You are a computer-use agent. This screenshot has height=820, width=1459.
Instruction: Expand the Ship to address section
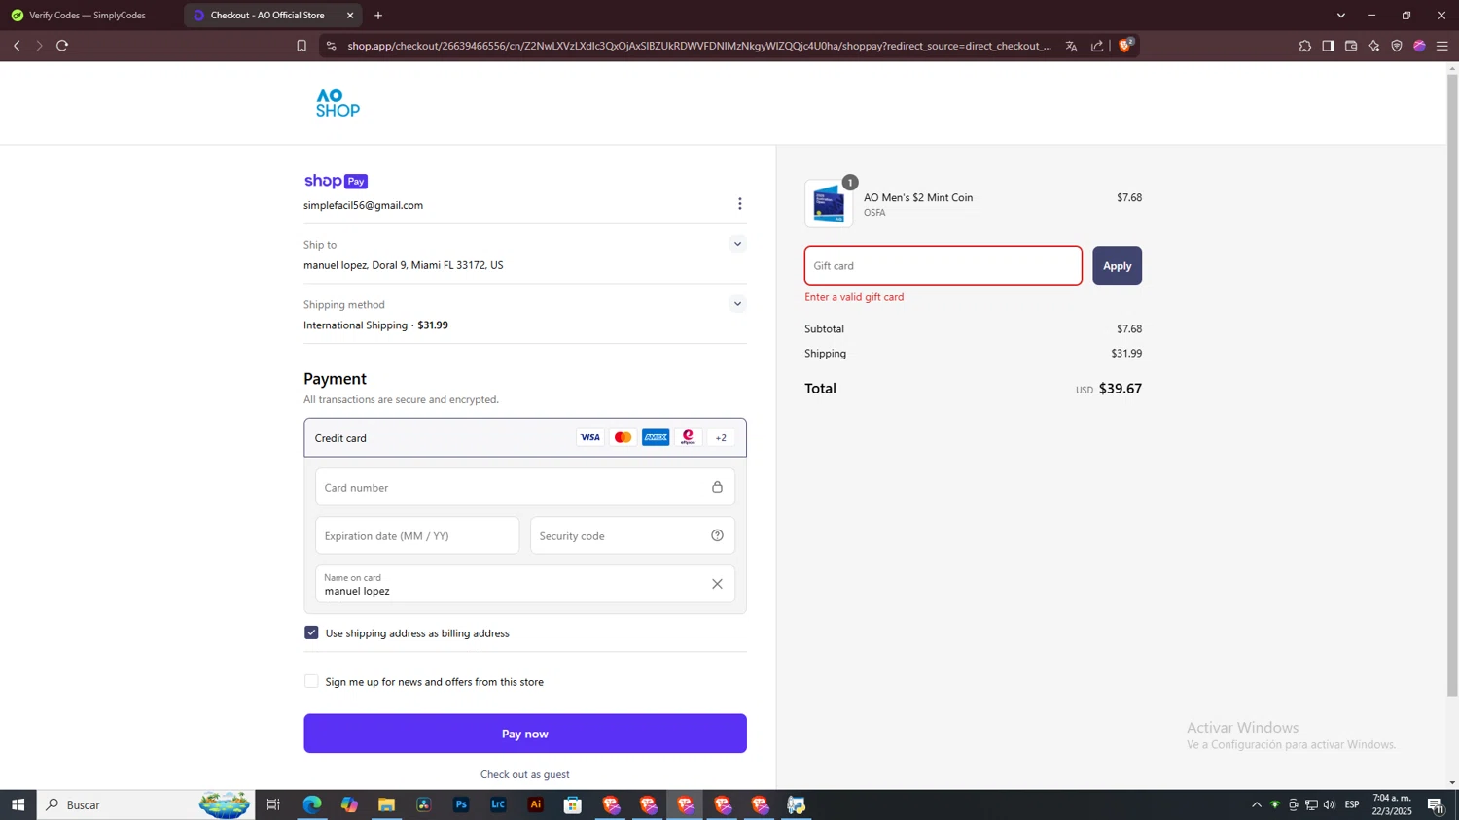click(737, 244)
